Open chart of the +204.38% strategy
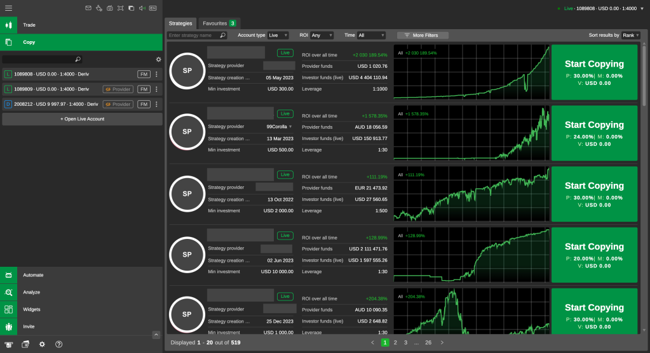Viewport: 650px width, 353px height. tap(471, 311)
